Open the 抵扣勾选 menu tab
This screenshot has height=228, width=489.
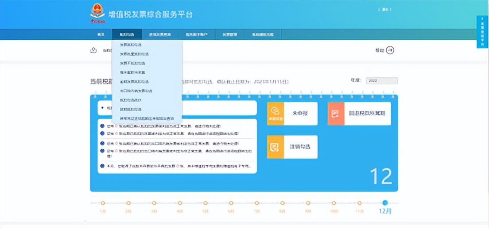click(127, 34)
